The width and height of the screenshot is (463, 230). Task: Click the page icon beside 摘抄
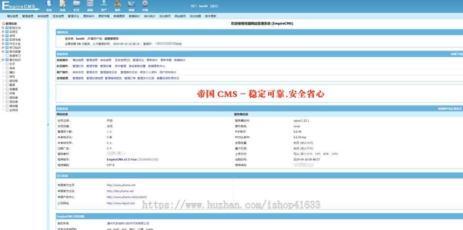click(7, 72)
